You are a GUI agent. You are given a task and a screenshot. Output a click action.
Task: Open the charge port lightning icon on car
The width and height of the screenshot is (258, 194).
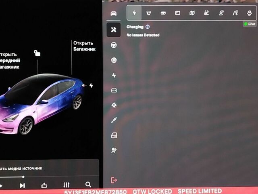(91, 85)
